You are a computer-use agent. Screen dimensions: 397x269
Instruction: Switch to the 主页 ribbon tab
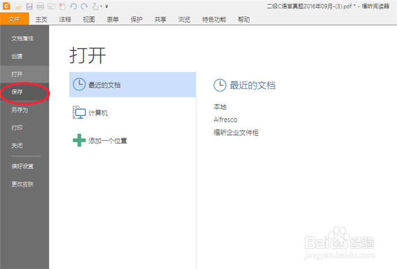41,20
